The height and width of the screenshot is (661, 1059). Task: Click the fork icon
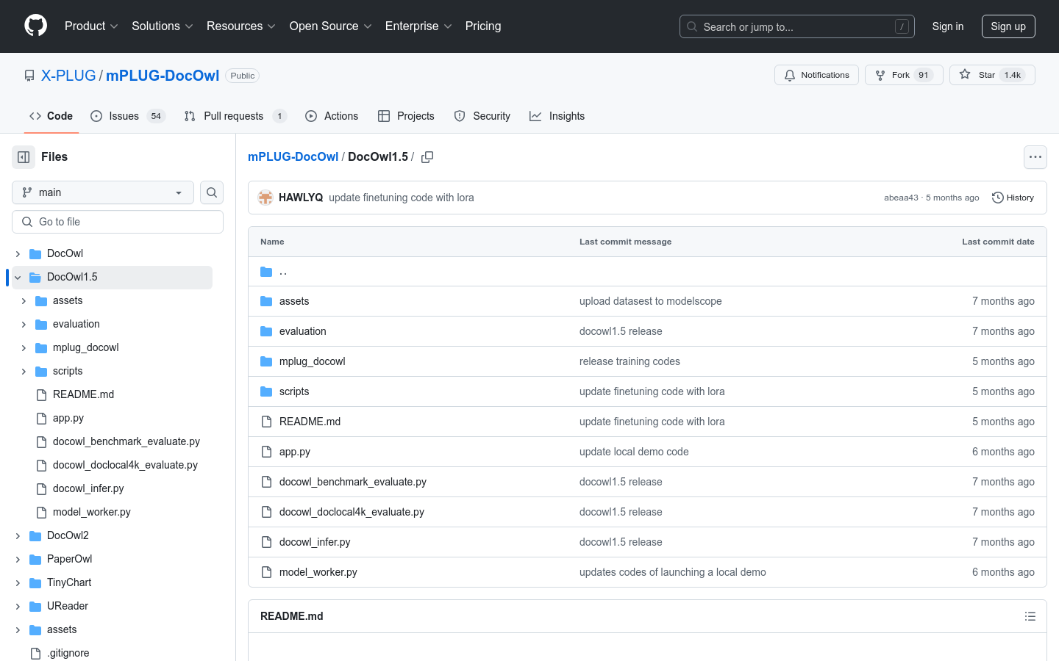880,75
